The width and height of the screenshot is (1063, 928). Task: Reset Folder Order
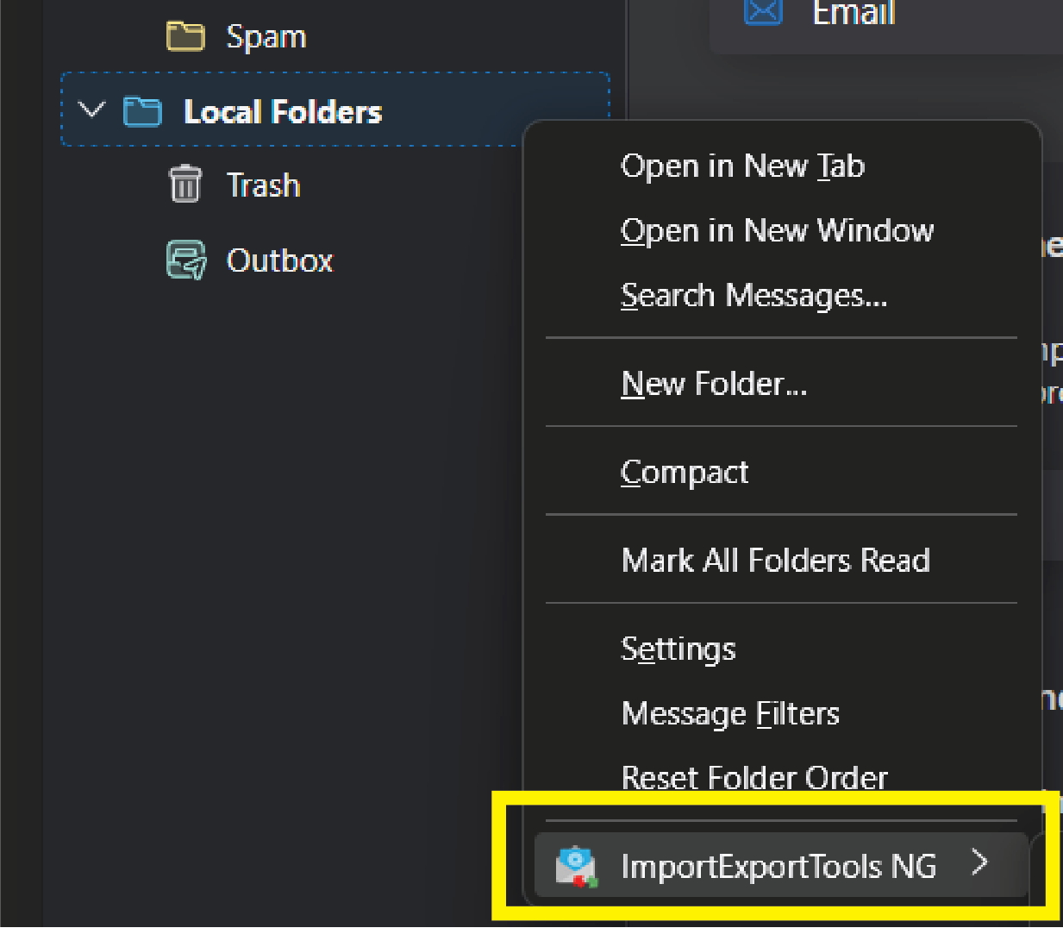click(754, 777)
